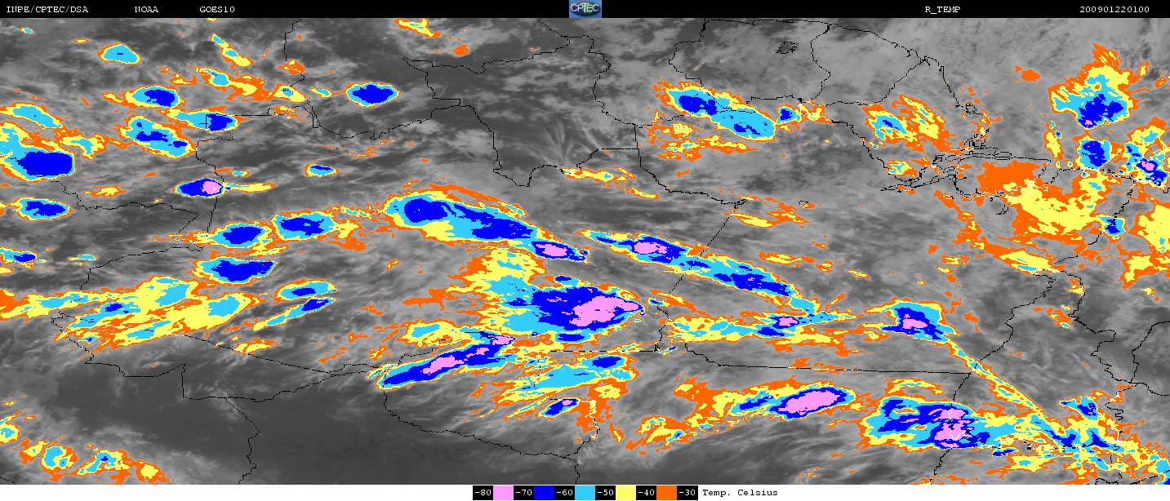
Task: Select the yellow legend color swatch
Action: 625,493
